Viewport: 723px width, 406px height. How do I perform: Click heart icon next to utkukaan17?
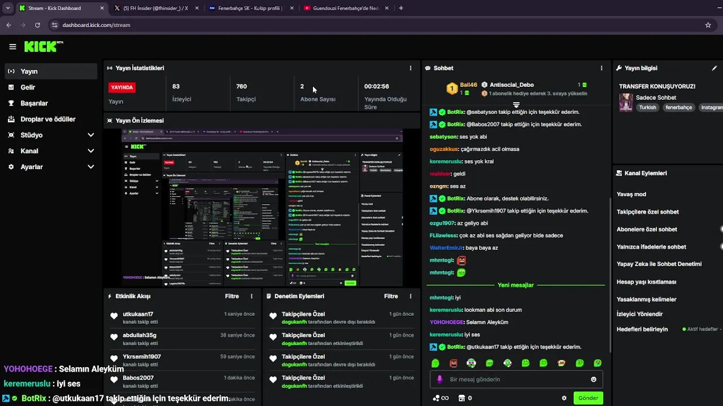pyautogui.click(x=114, y=316)
